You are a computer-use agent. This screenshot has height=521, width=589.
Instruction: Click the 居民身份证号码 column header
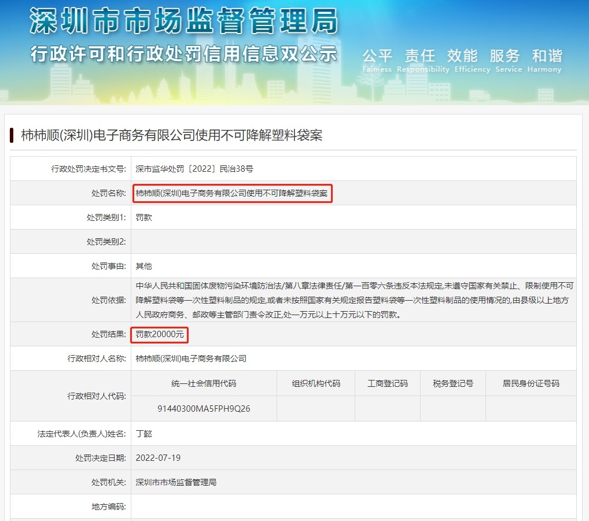pyautogui.click(x=531, y=383)
